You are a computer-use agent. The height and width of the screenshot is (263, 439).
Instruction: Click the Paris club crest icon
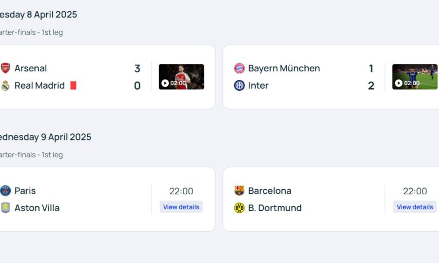coord(5,191)
